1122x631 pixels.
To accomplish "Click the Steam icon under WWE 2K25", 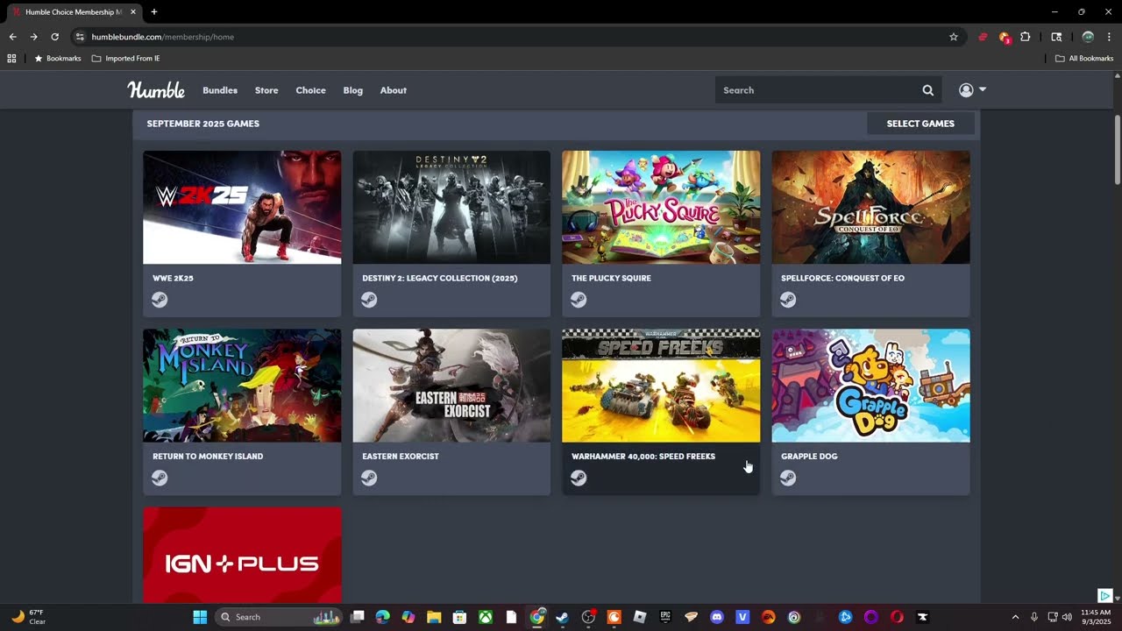I will (x=160, y=300).
